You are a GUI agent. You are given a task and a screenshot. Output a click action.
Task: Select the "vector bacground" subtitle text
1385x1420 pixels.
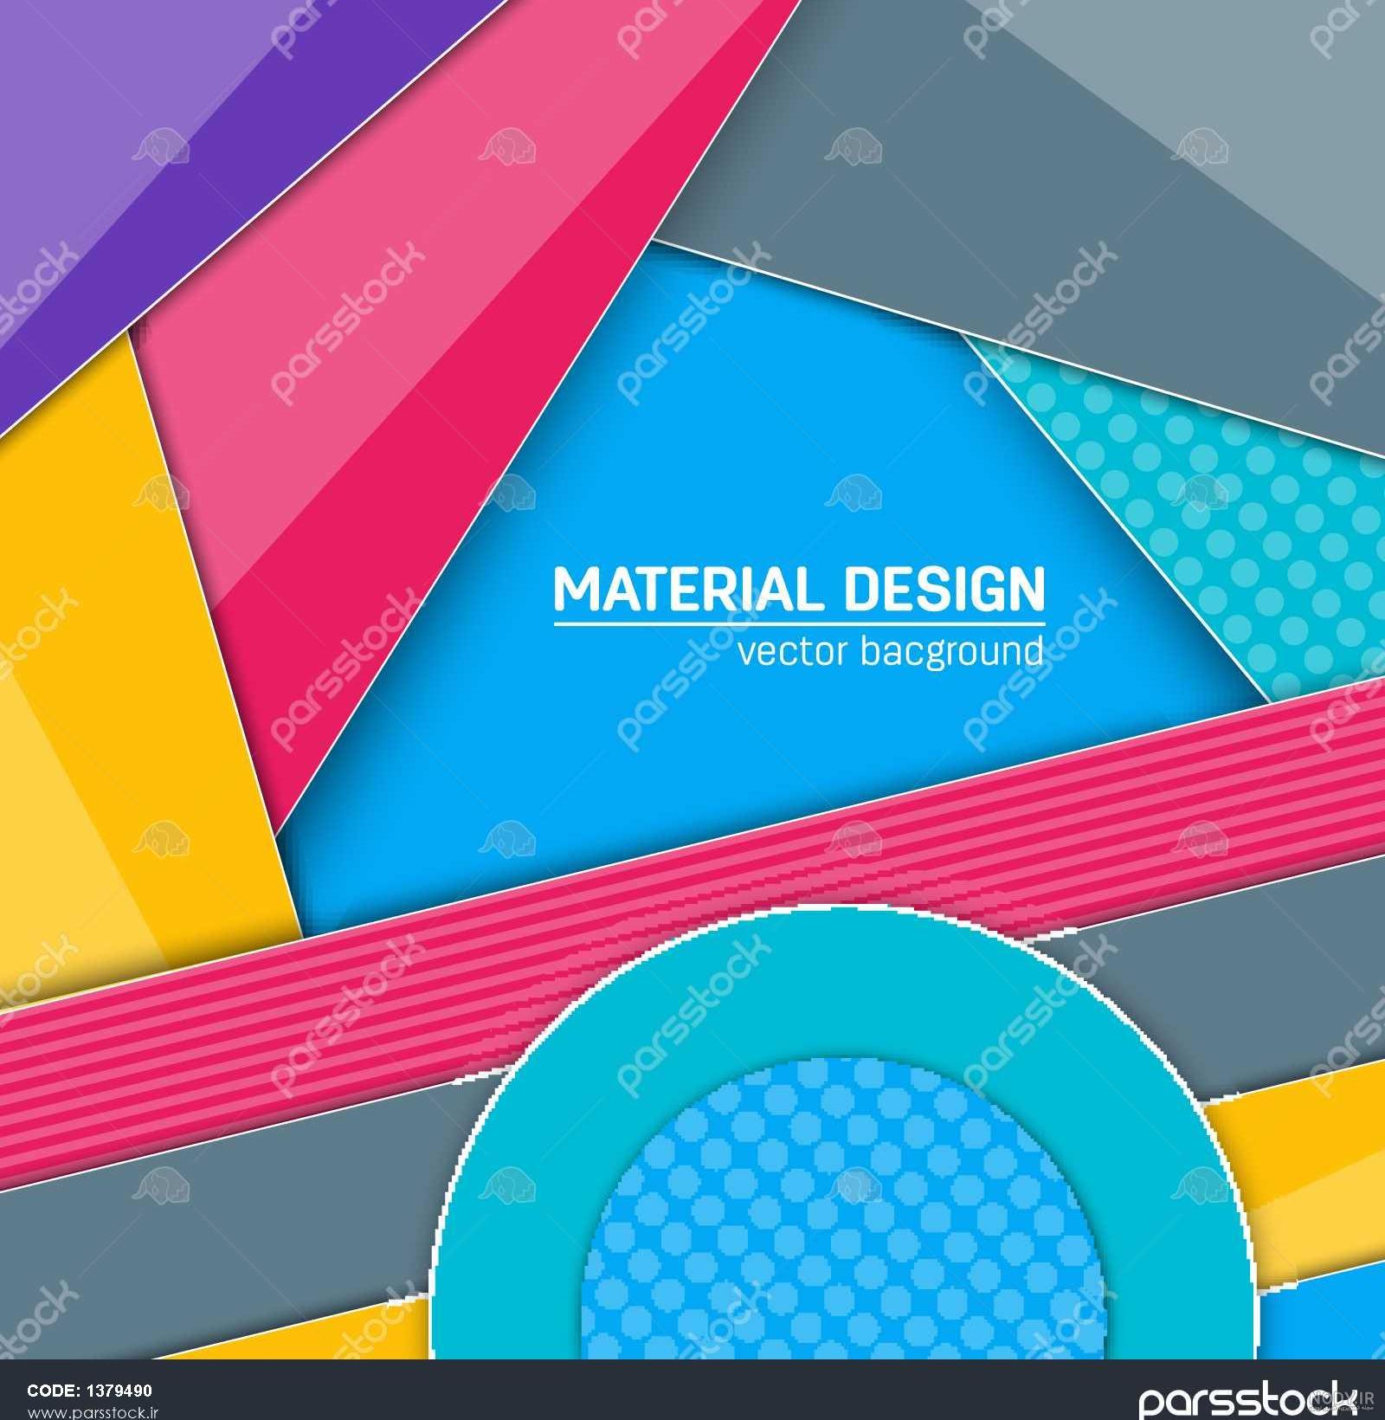click(890, 650)
